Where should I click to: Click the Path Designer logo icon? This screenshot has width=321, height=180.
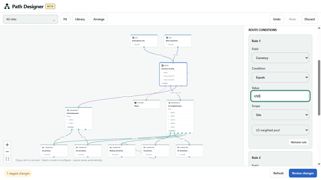click(7, 6)
